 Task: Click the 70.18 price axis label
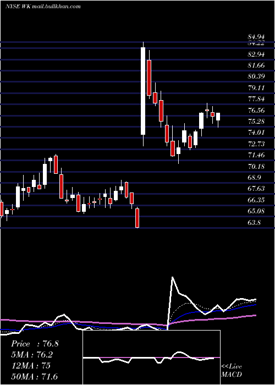256,167
